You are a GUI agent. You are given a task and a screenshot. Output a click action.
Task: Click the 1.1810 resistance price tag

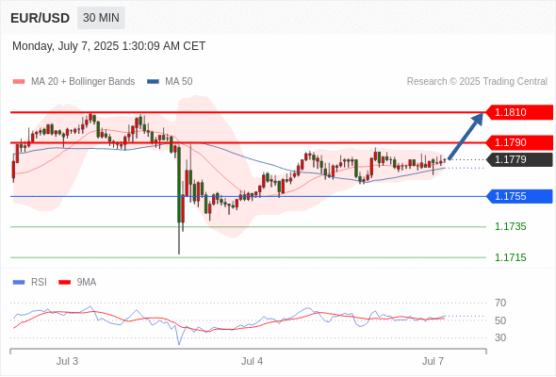tap(519, 112)
